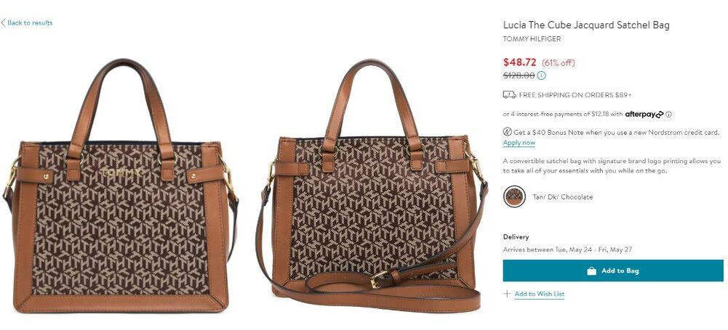Screen dimensions: 728x330
Task: Click the Add to Wish List link
Action: point(540,294)
